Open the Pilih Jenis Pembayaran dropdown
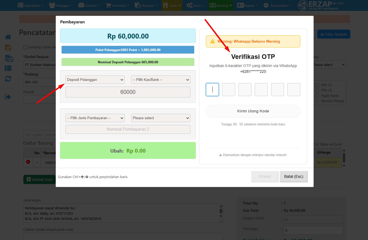The height and width of the screenshot is (240, 368). click(x=95, y=118)
